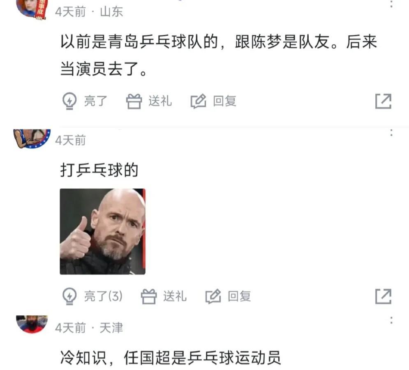Tap lightbulb icon on the Shandong comment
The image size is (409, 370).
click(69, 101)
